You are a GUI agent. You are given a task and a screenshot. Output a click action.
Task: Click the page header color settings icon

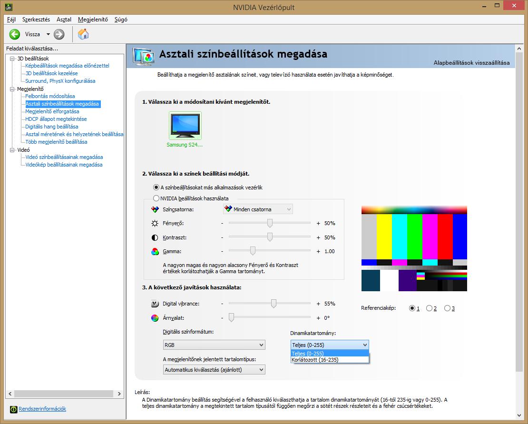coord(144,57)
